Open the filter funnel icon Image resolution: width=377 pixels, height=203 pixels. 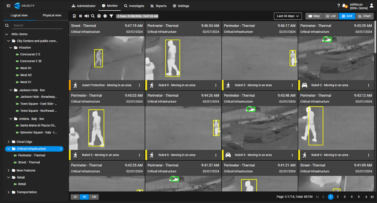point(112,16)
